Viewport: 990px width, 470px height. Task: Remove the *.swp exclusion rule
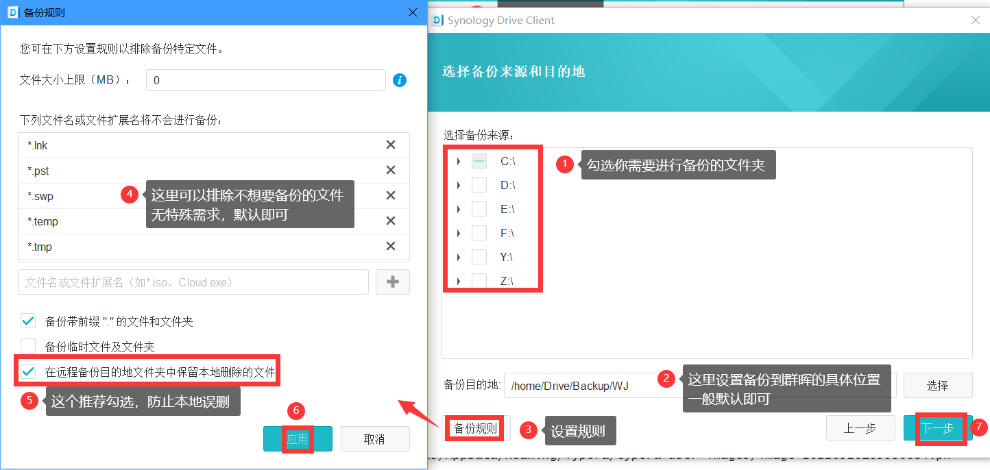(391, 195)
